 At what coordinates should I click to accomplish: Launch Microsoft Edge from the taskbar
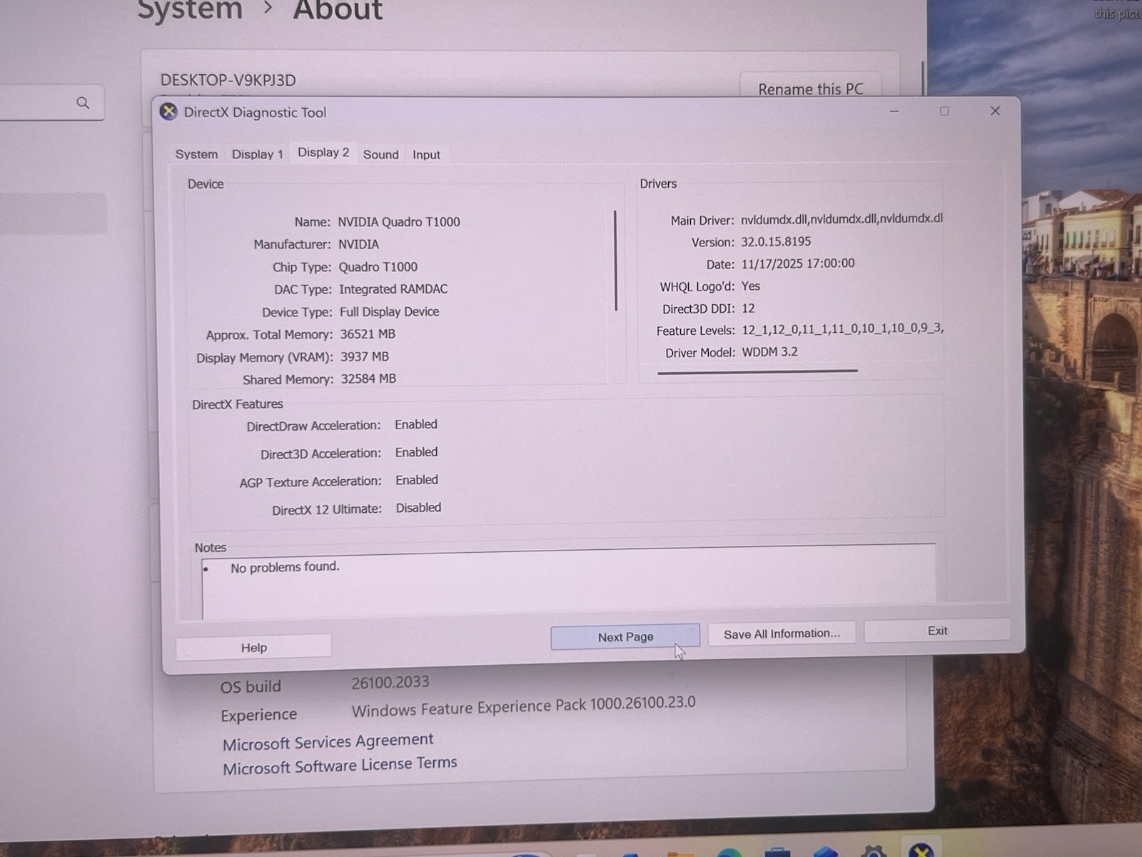tap(729, 853)
